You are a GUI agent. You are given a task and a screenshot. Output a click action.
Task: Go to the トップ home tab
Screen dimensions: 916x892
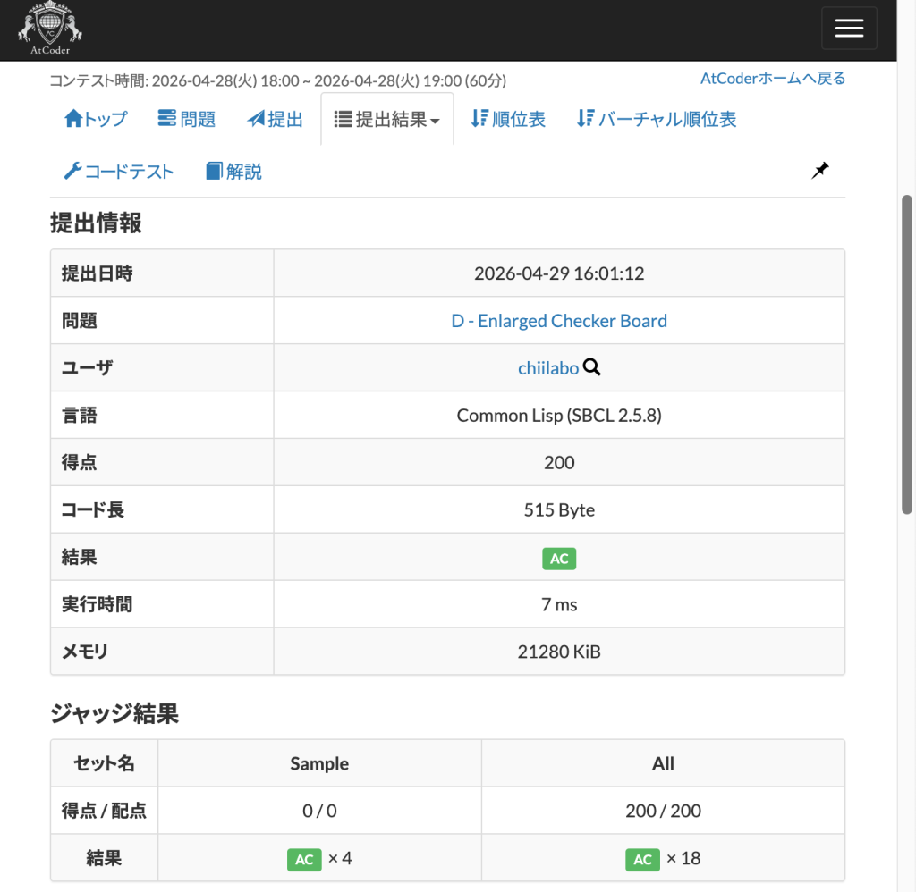point(96,119)
